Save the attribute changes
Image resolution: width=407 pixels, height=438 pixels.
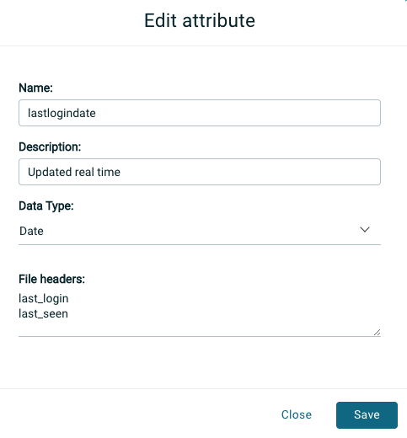coord(367,415)
